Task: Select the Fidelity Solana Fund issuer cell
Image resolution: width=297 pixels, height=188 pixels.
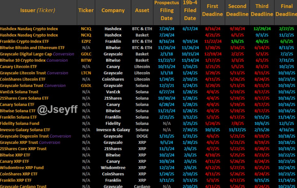Action: [x=20, y=123]
